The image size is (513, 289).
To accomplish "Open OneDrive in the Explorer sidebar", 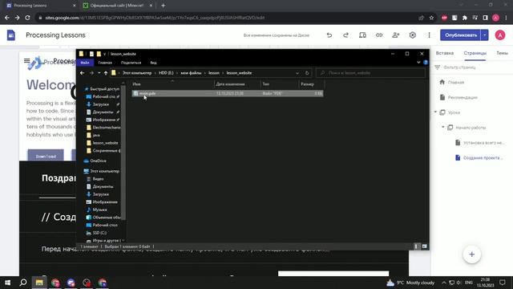I will (95, 161).
